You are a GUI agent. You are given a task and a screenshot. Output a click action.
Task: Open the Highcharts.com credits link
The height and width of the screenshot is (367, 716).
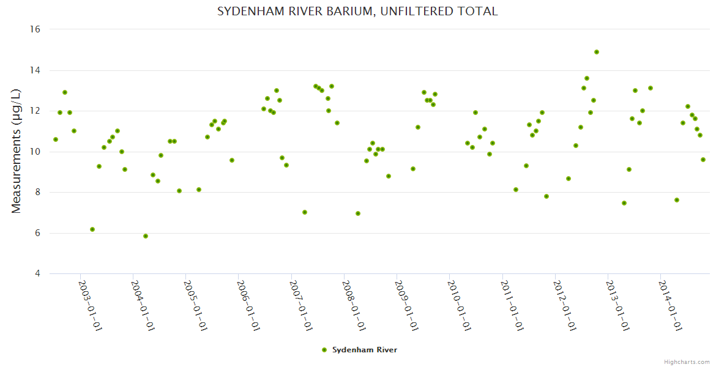tap(687, 361)
